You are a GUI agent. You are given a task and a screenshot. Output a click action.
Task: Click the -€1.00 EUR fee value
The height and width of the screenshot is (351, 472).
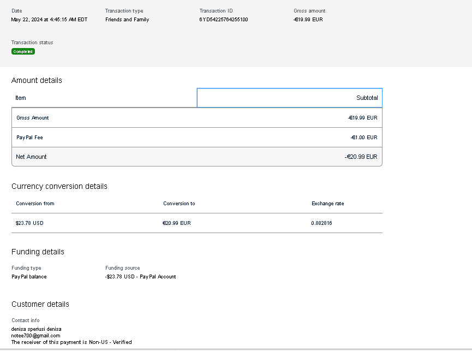[363, 138]
